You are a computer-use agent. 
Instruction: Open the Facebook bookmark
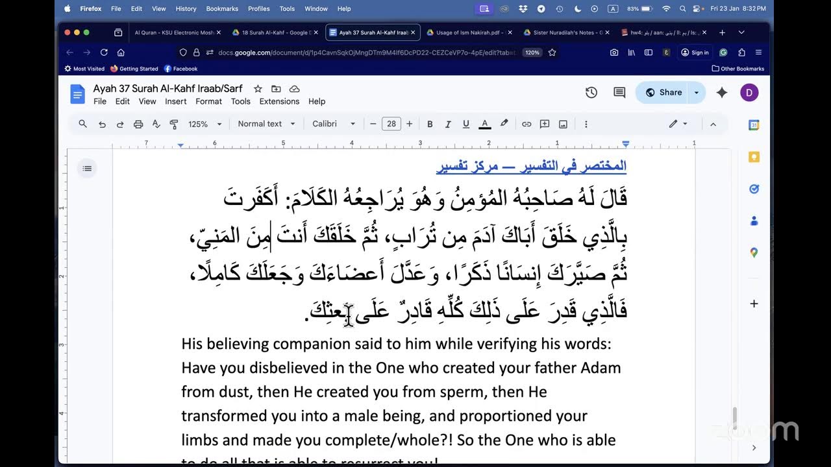pyautogui.click(x=180, y=69)
